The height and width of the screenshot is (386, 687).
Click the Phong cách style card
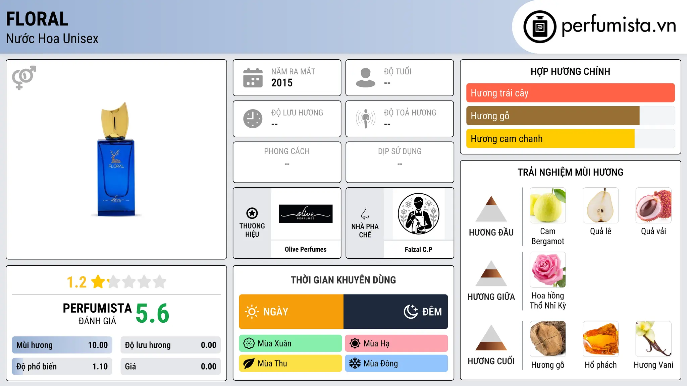click(x=287, y=162)
